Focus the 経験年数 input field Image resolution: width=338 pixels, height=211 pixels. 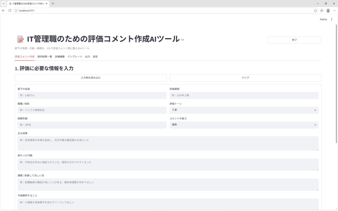coord(92,125)
